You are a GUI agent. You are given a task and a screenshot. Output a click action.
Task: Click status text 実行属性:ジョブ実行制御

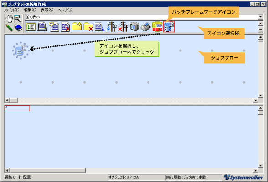pos(186,177)
